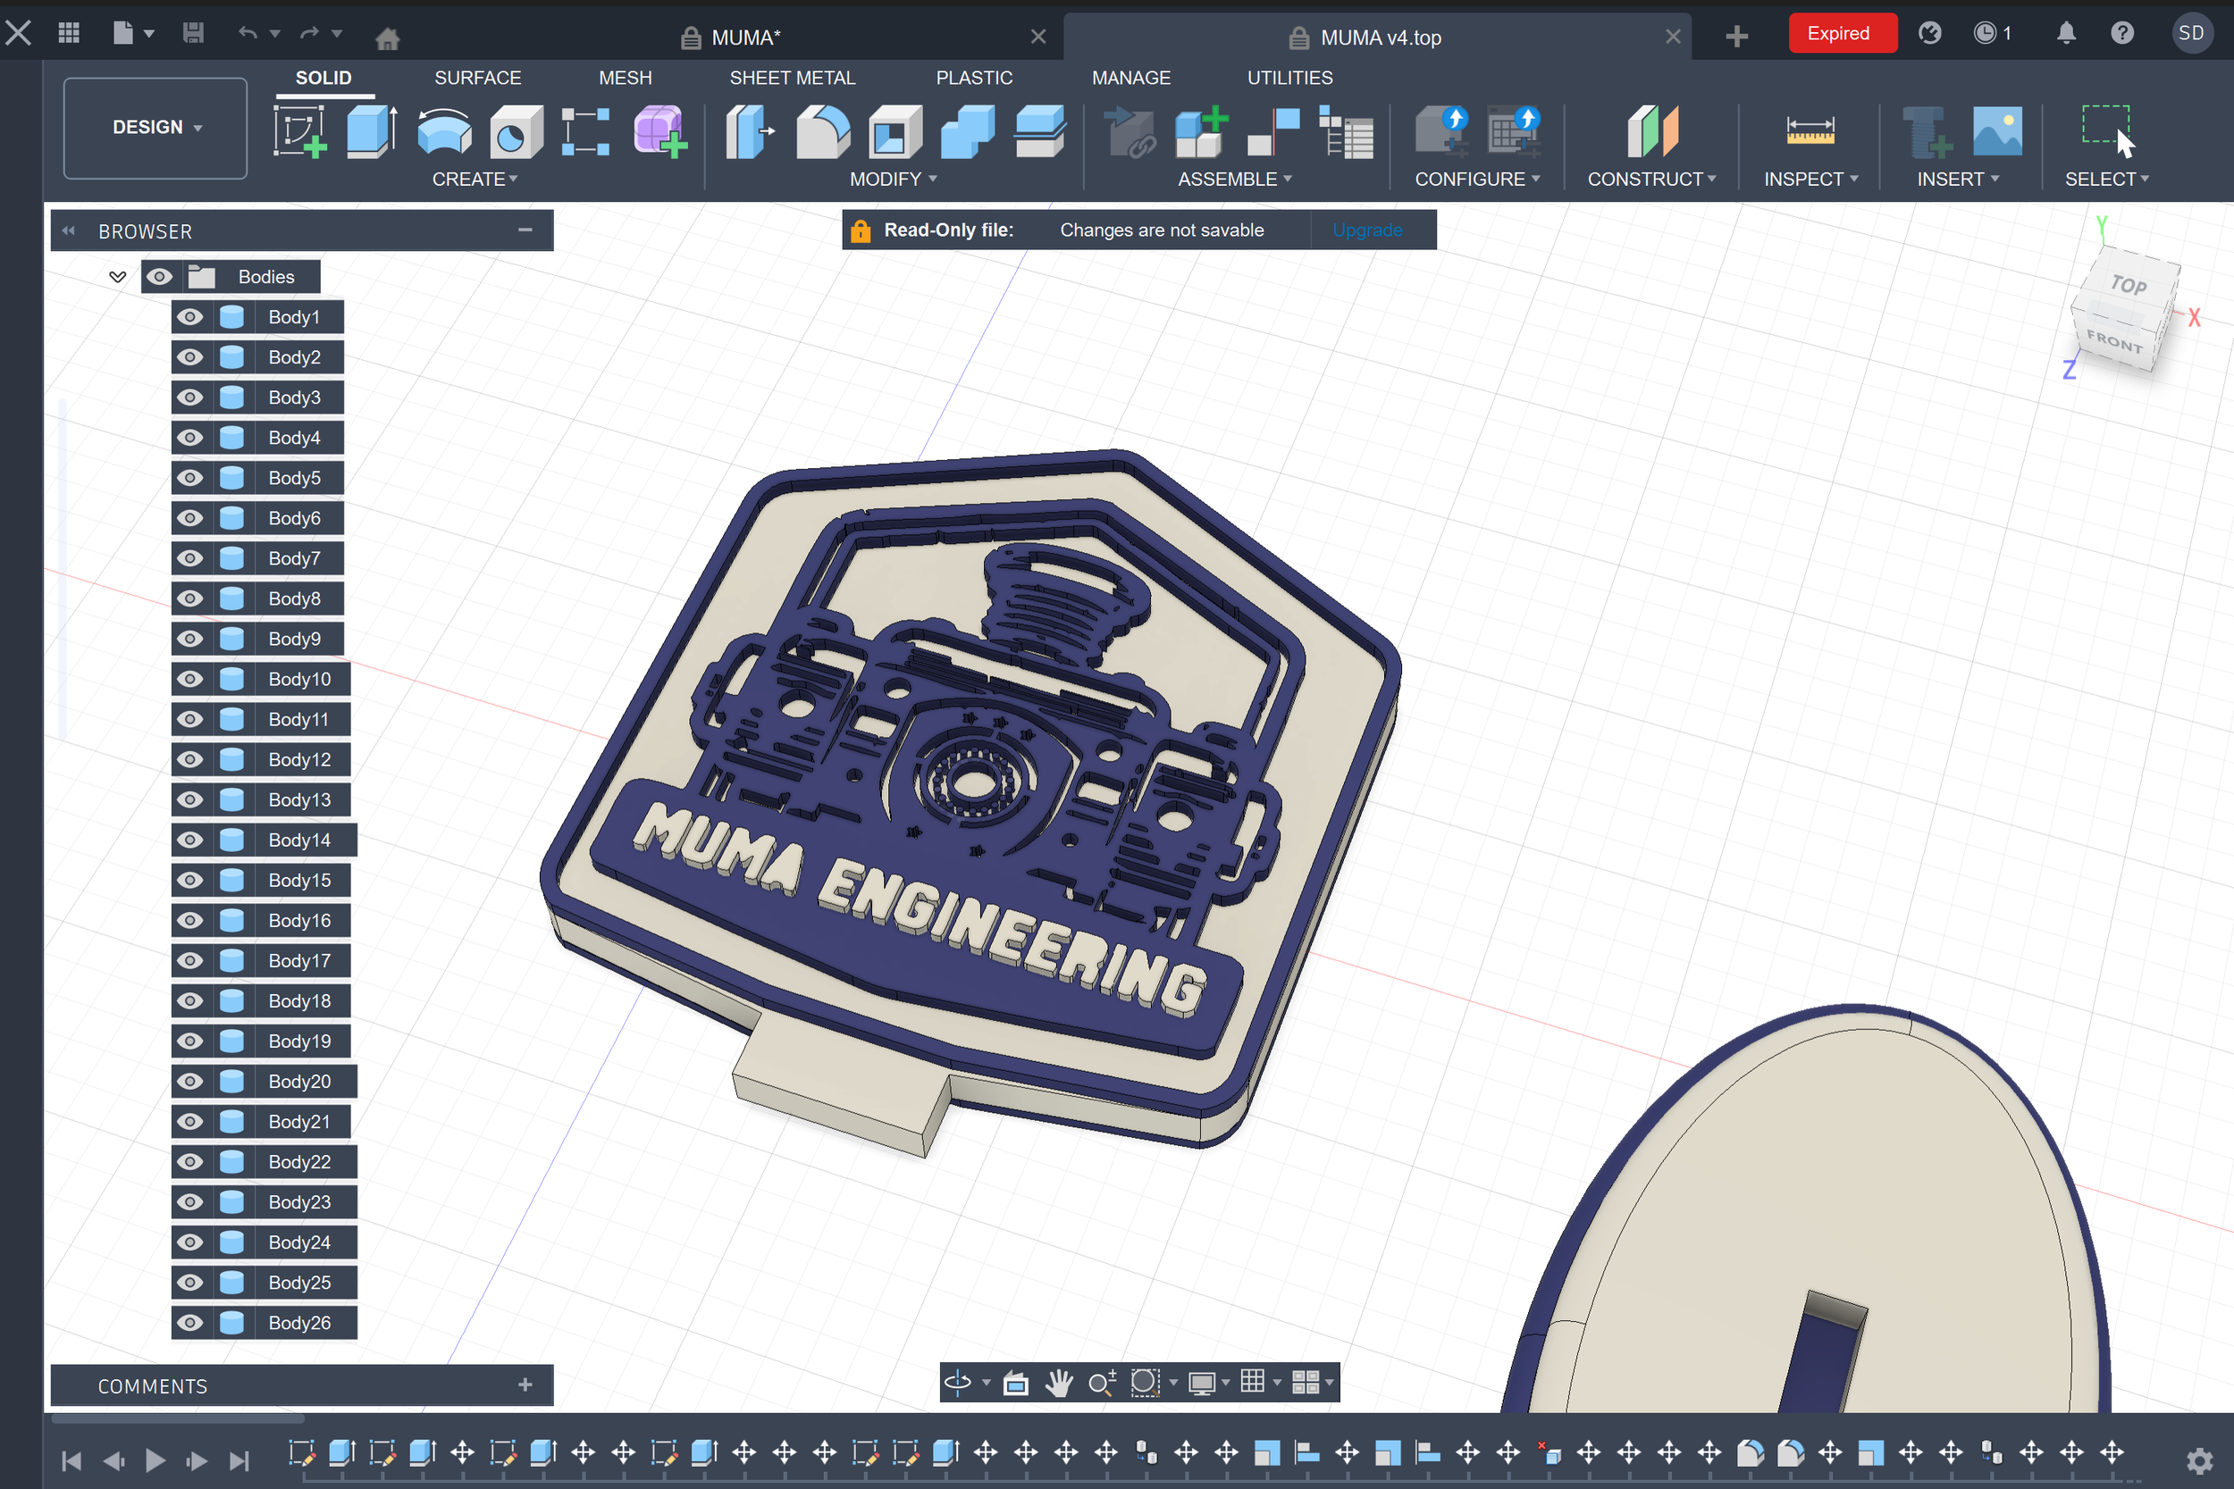Click the Pan hand icon
This screenshot has height=1489, width=2234.
point(1058,1383)
